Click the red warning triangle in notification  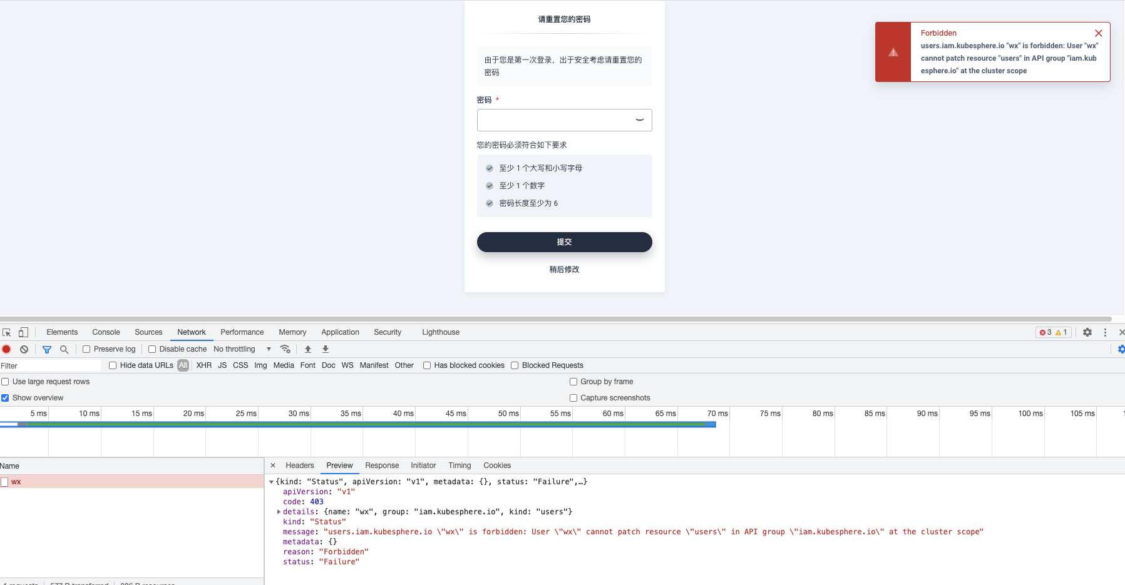(893, 52)
